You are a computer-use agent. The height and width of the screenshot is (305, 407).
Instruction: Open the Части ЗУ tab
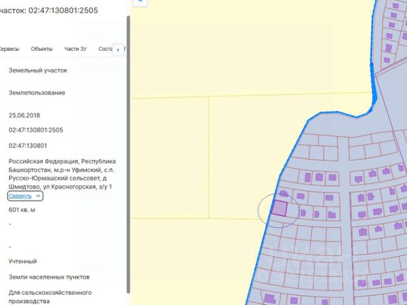[75, 49]
